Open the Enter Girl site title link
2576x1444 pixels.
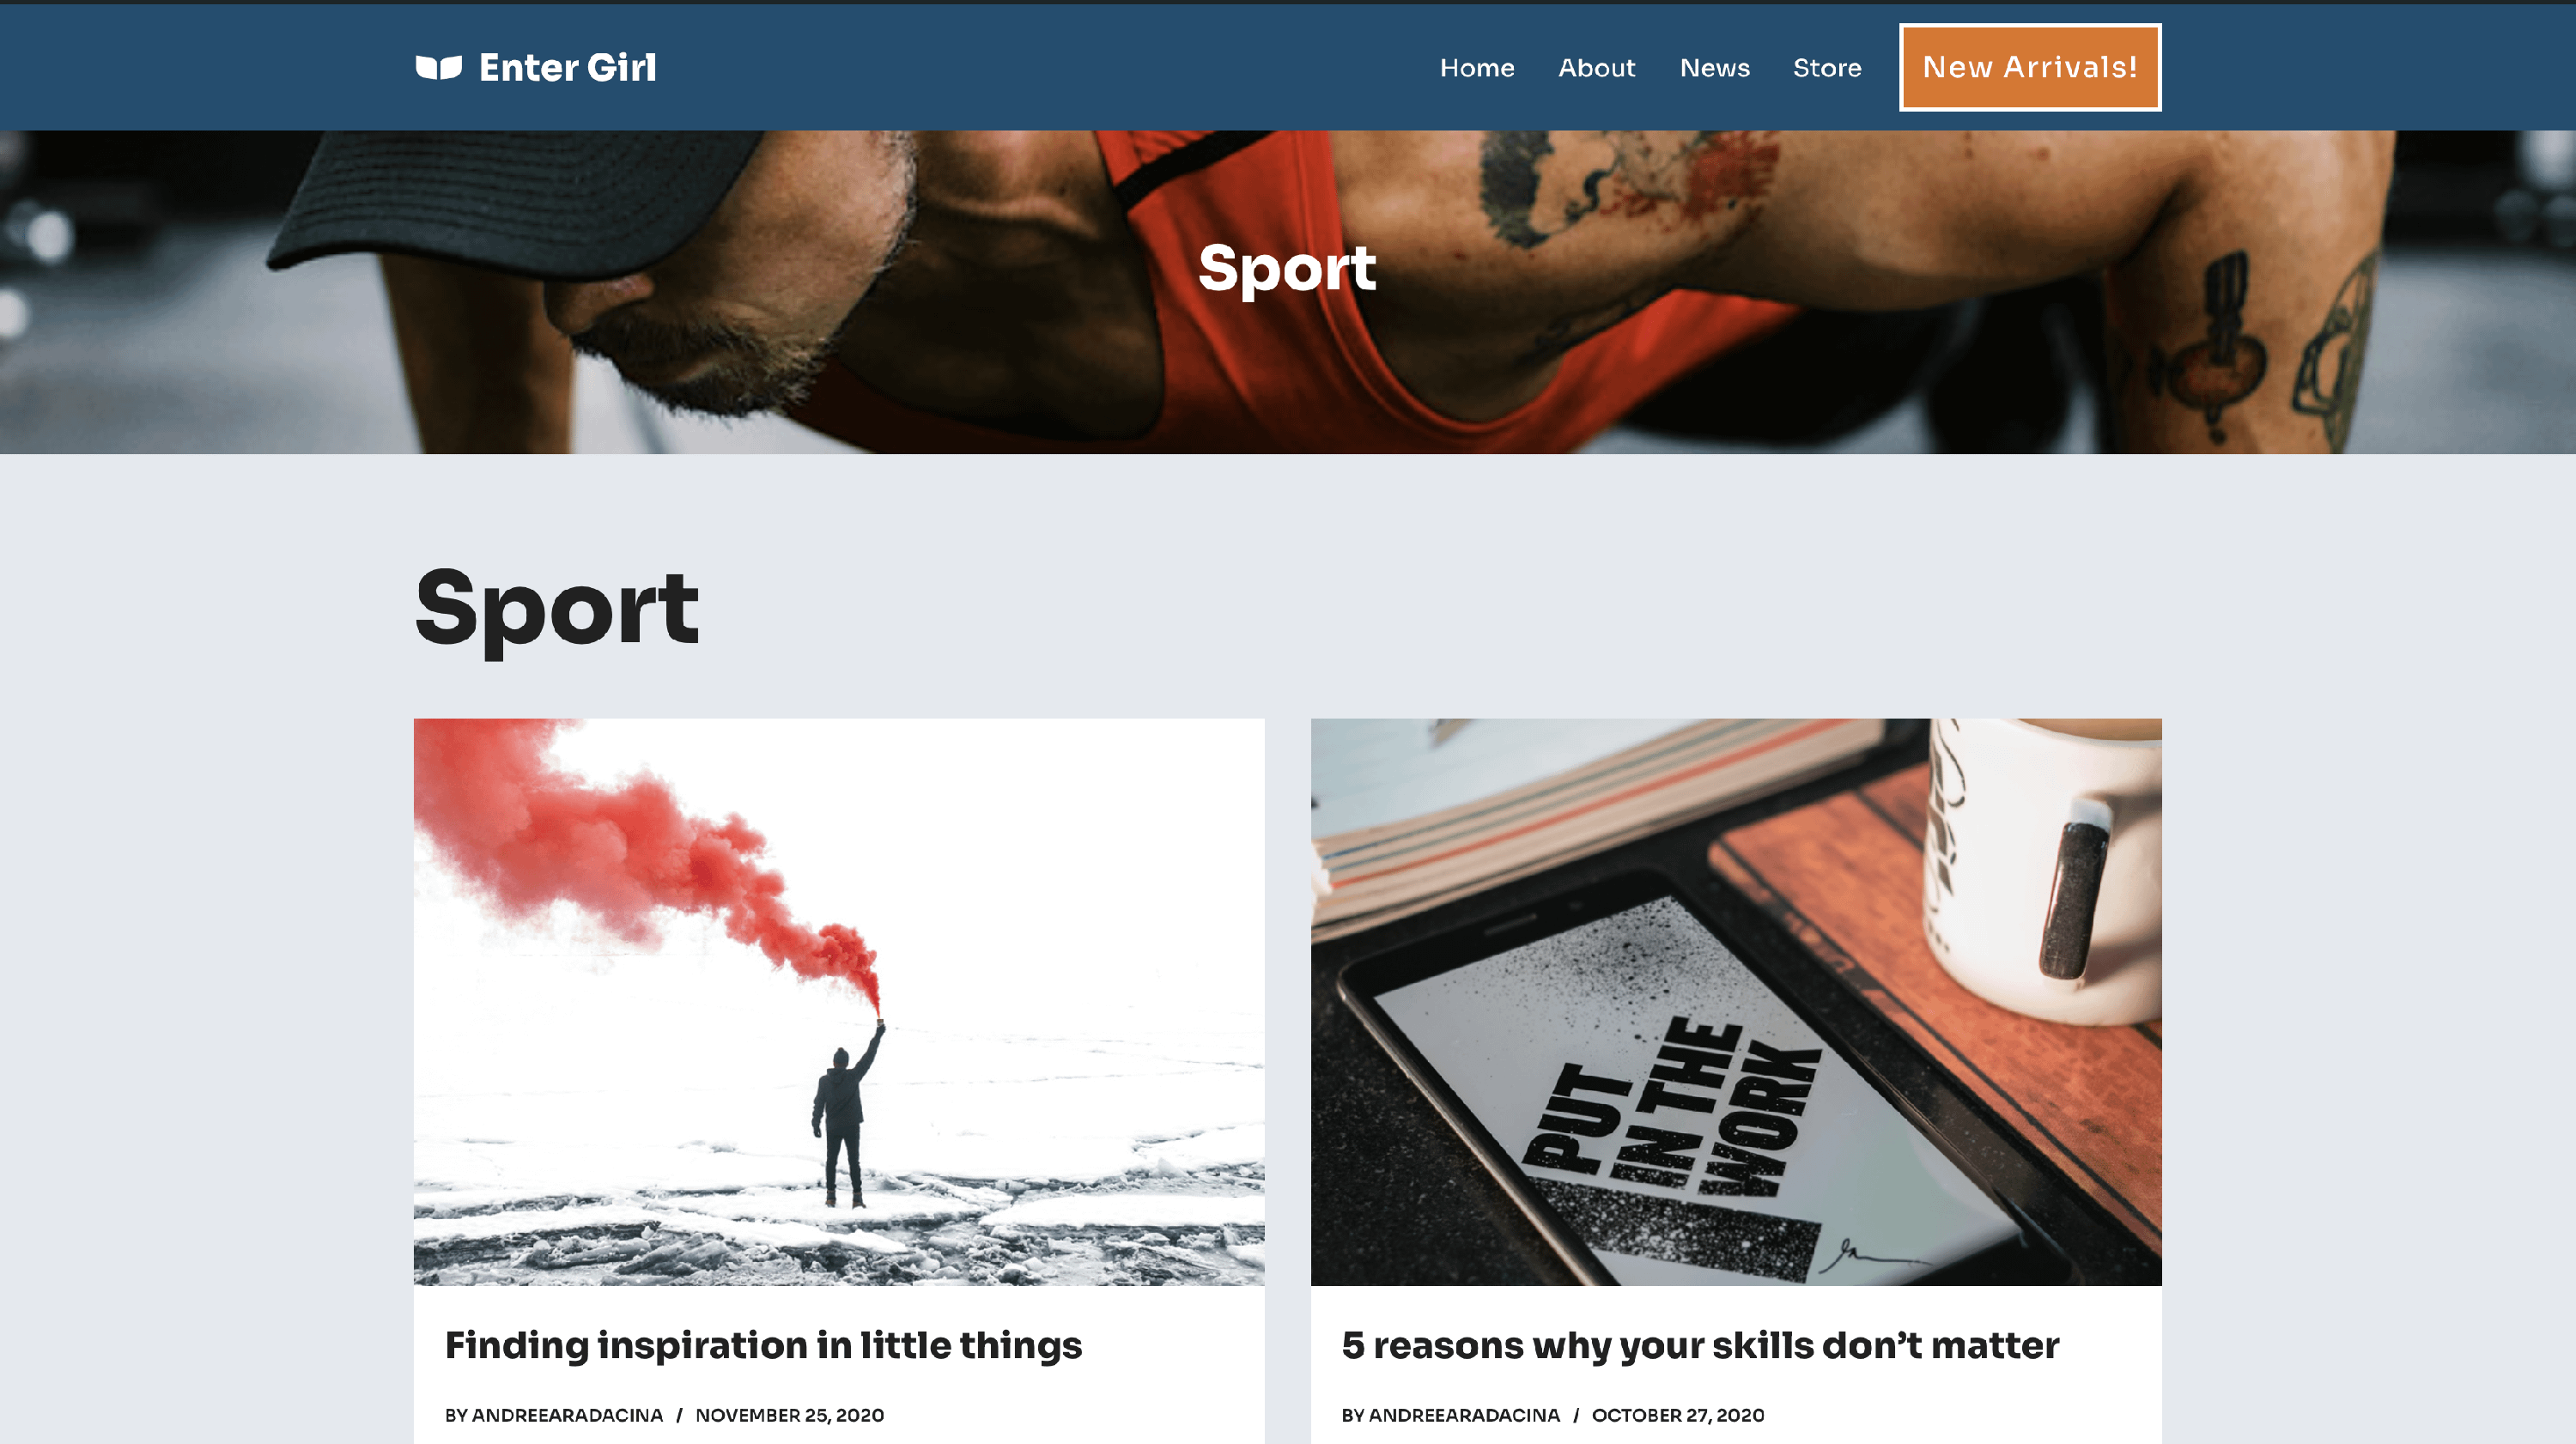[567, 67]
